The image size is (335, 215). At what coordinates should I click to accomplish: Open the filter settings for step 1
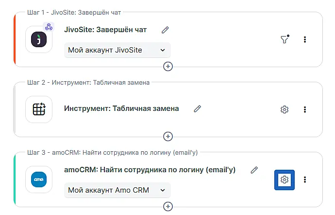285,40
